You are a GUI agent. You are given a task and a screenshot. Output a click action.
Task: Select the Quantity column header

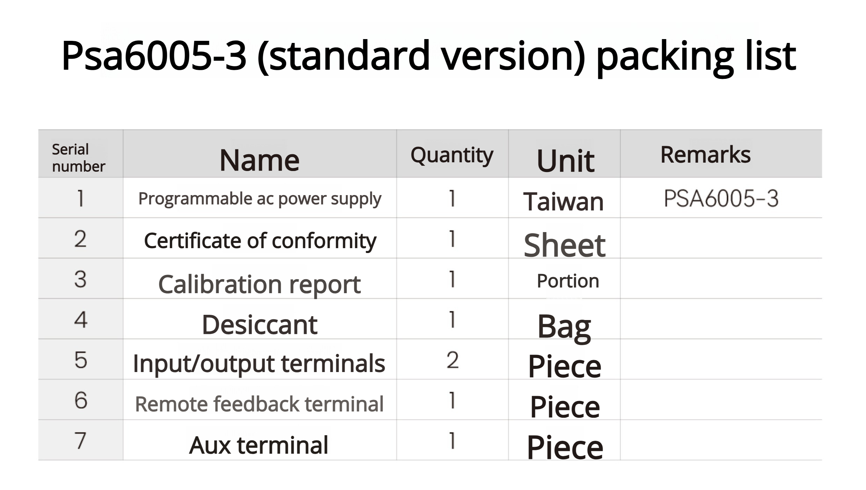click(x=452, y=155)
